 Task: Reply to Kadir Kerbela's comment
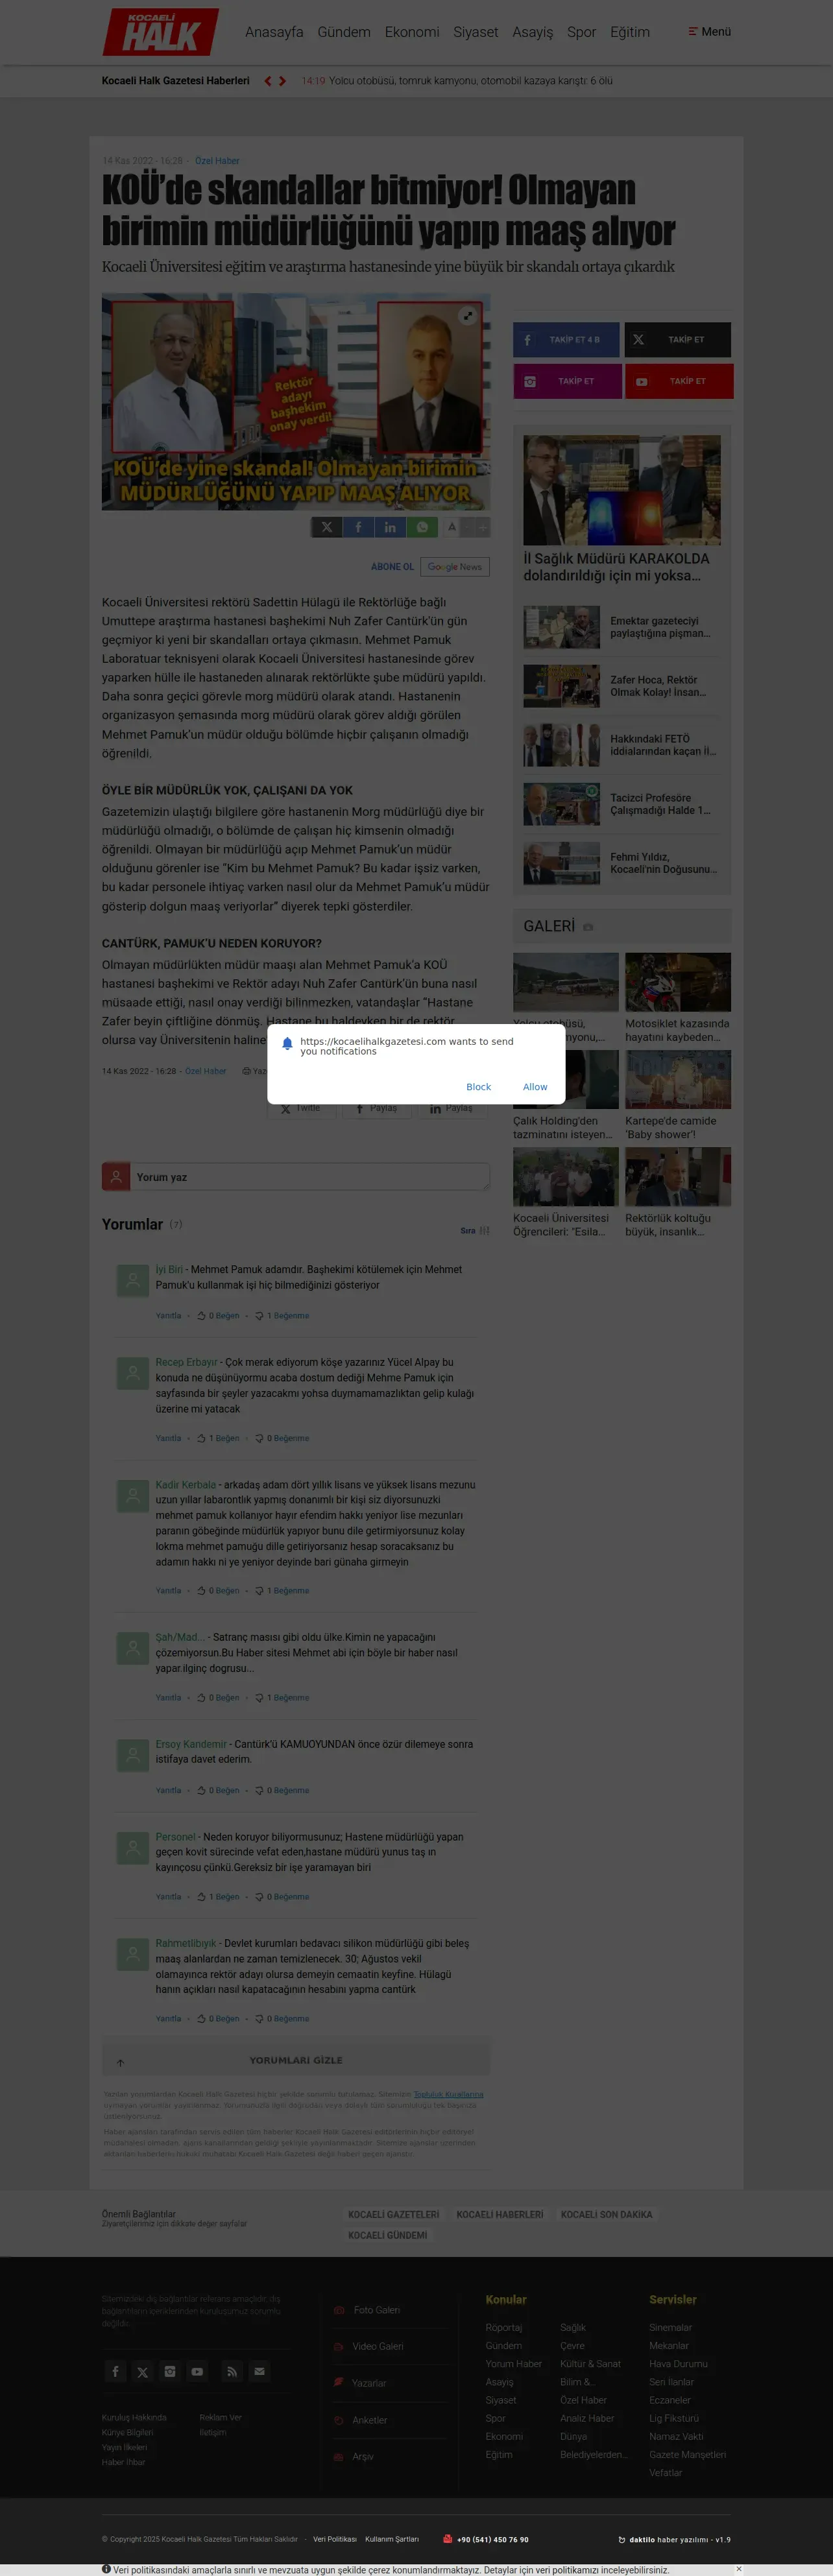coord(168,1590)
